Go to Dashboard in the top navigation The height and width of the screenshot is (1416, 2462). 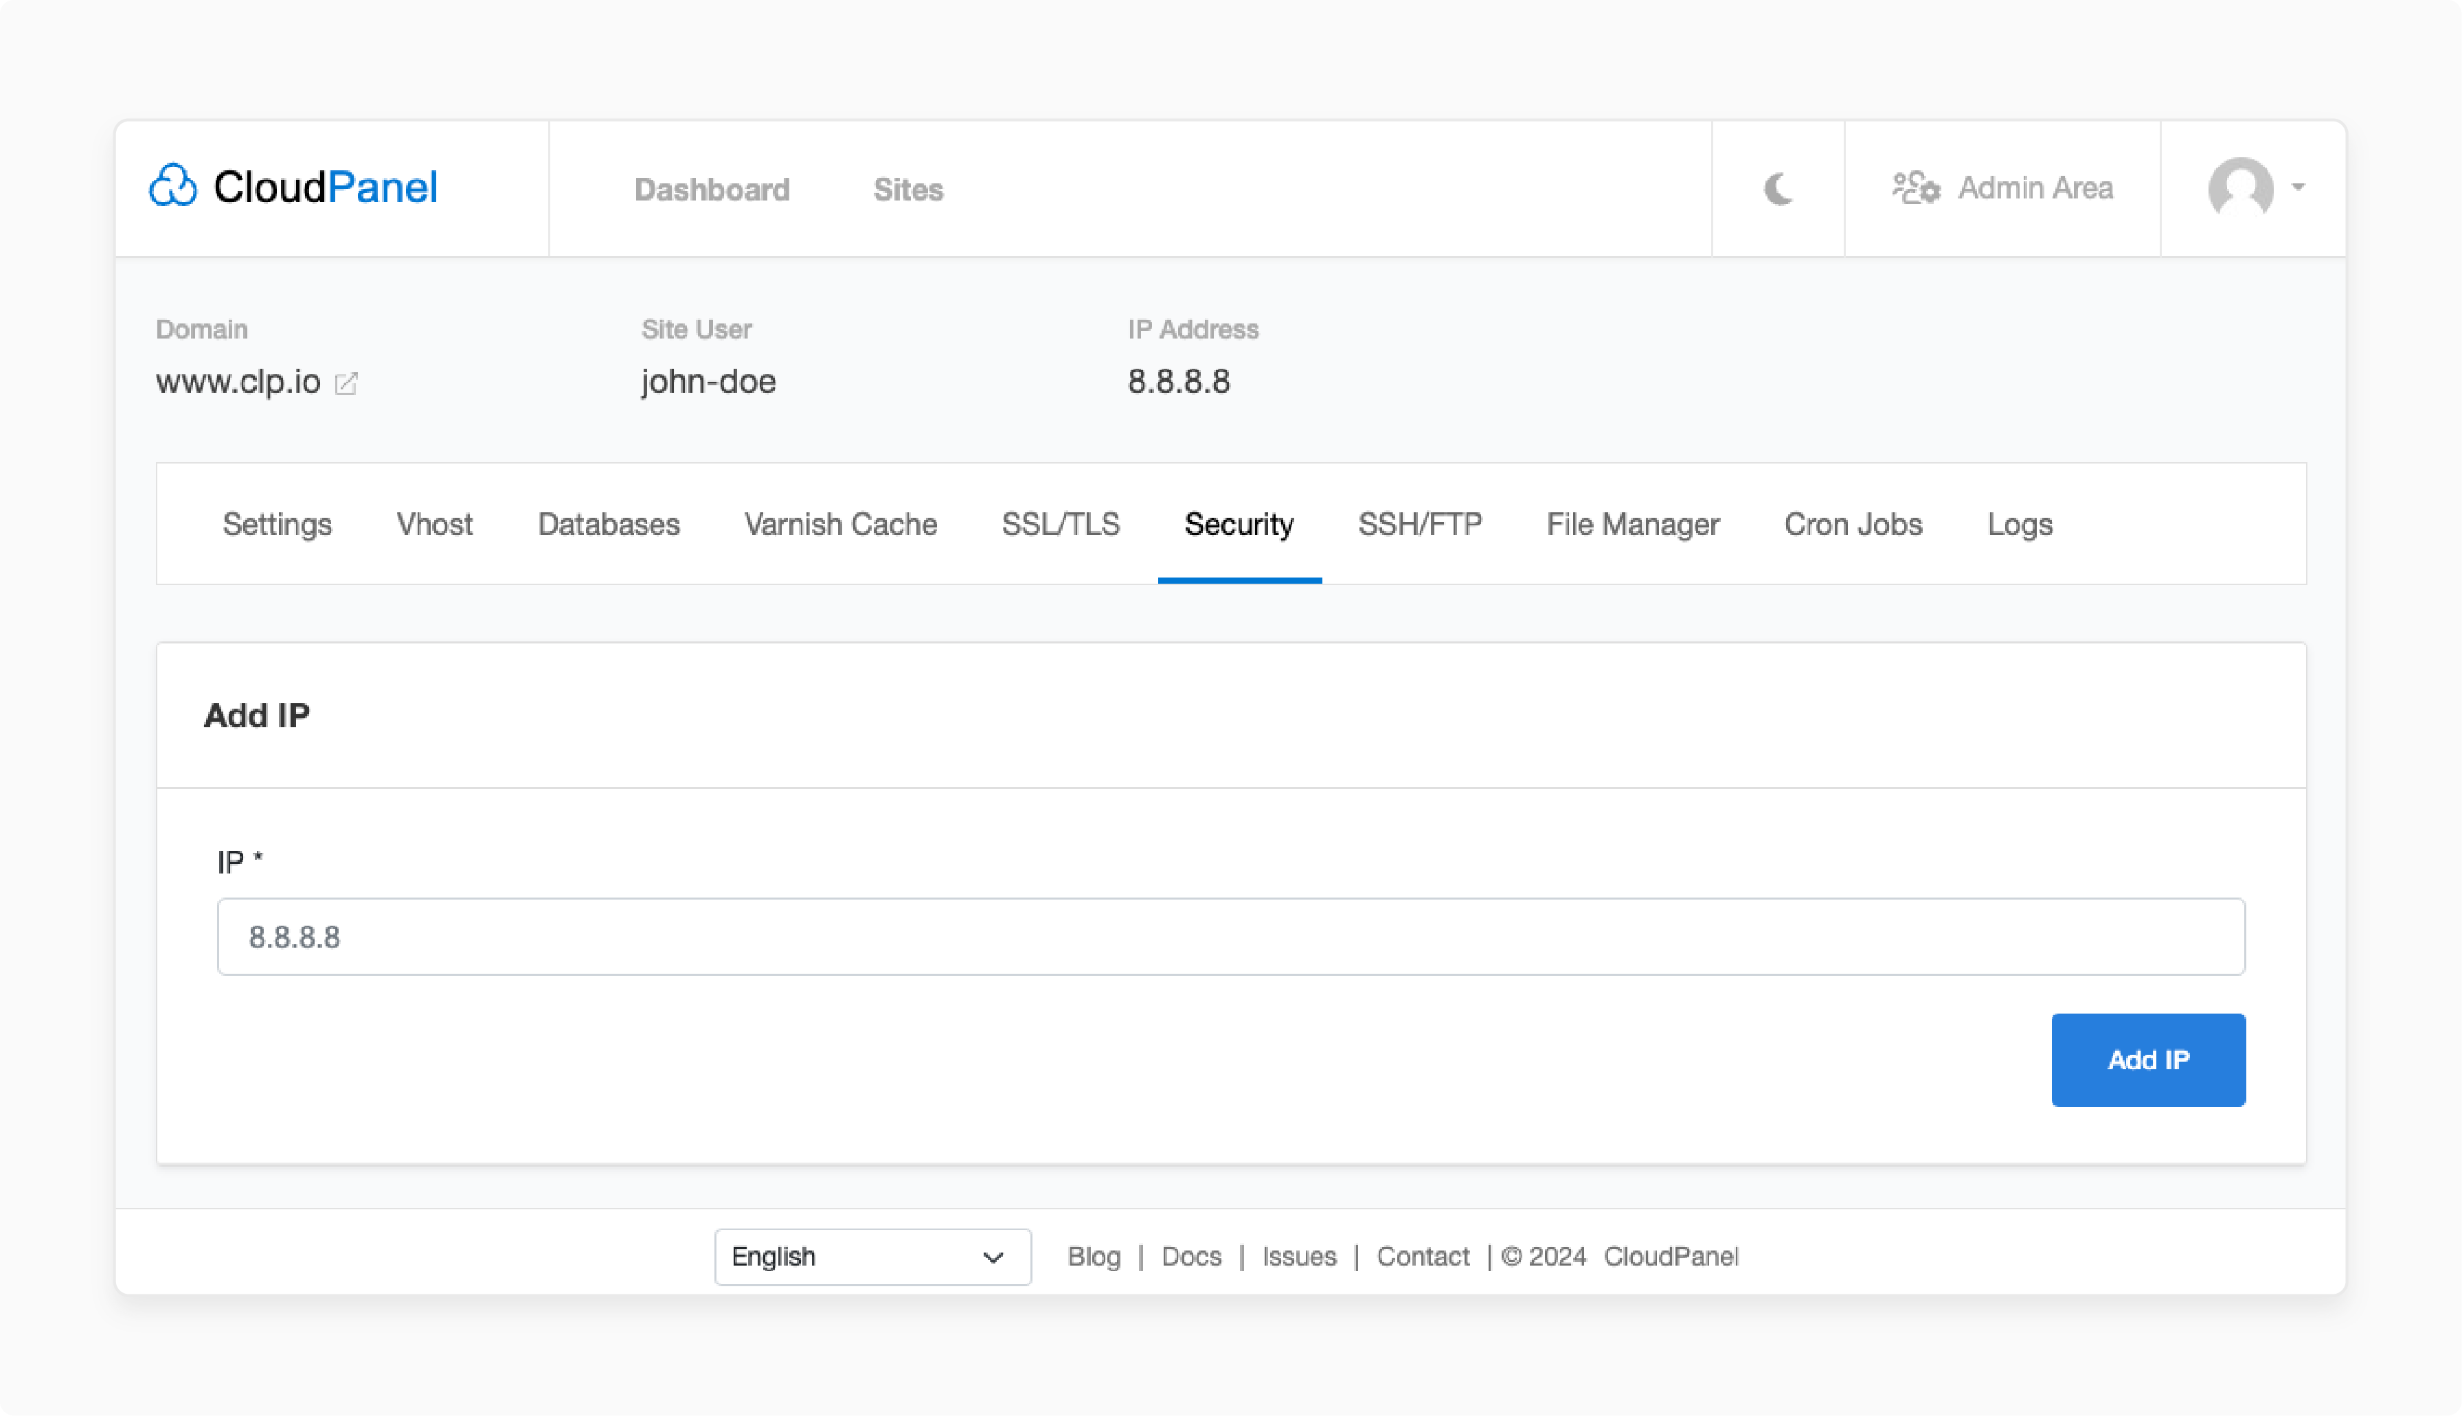pos(711,190)
